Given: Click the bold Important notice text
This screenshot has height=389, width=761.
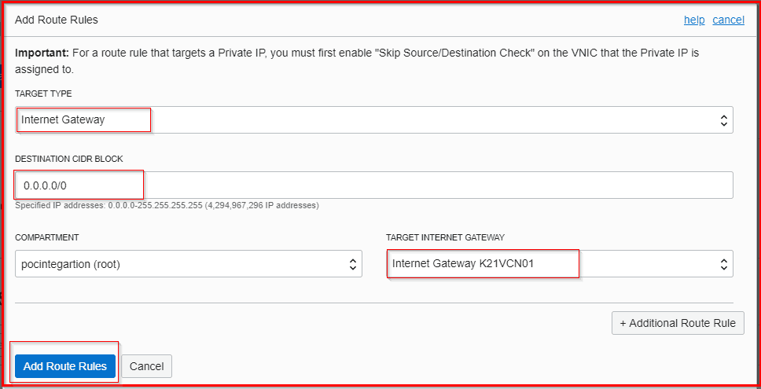Looking at the screenshot, I should [x=42, y=53].
